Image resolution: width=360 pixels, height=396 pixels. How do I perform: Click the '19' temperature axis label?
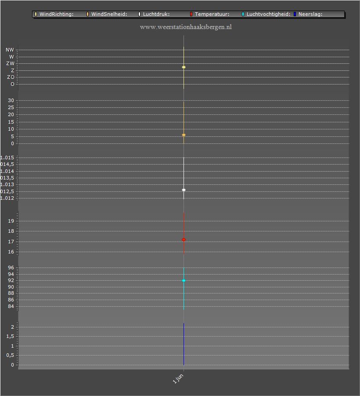[x=11, y=221]
